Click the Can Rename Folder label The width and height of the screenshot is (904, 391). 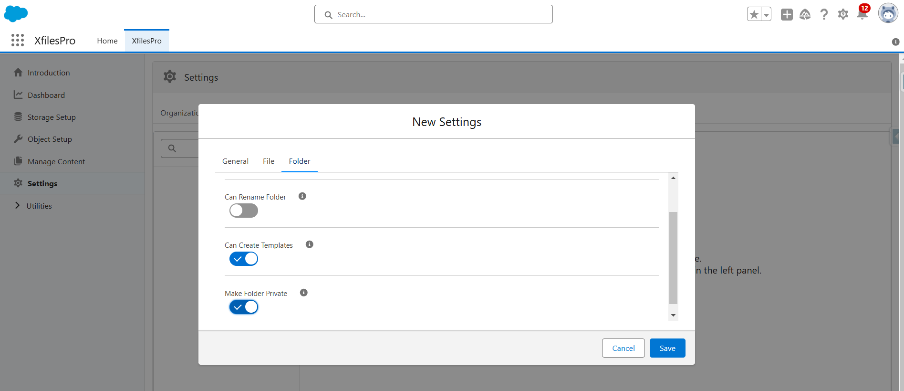click(x=255, y=197)
